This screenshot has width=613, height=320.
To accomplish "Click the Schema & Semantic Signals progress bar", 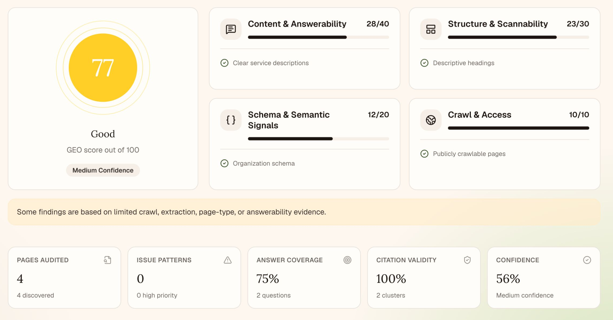I will point(318,139).
